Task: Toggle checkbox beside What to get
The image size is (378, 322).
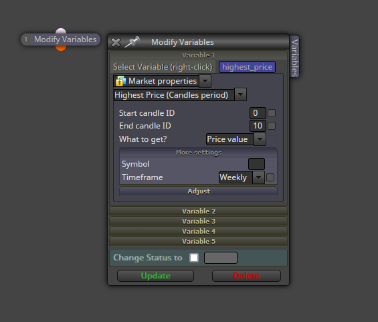Action: pyautogui.click(x=272, y=139)
